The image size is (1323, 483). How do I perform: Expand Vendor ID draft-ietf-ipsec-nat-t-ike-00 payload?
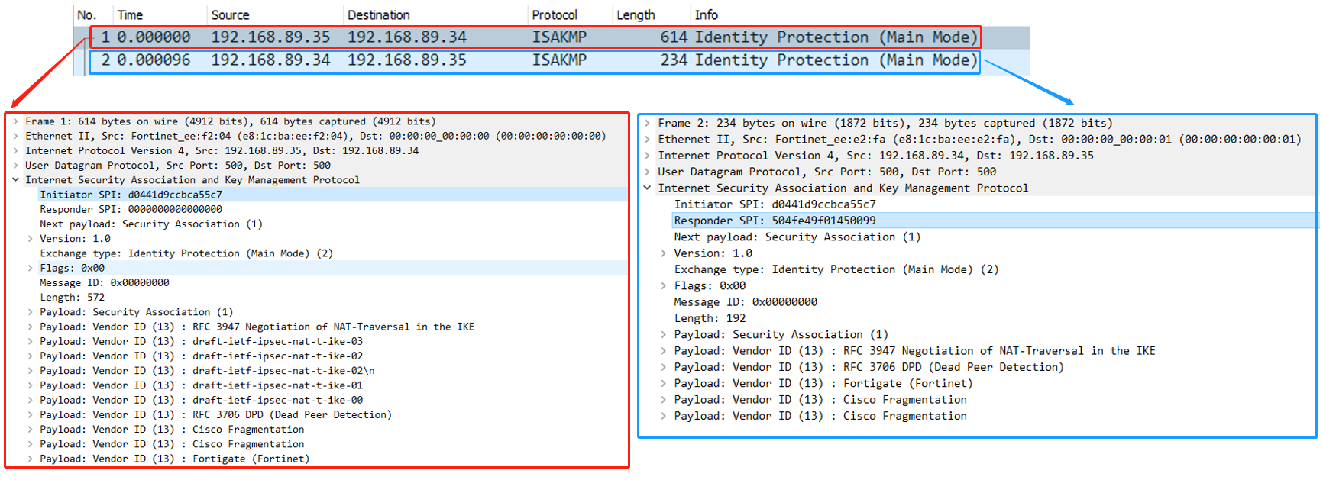point(30,401)
